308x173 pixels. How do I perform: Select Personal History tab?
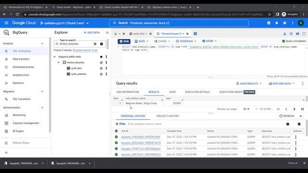tap(133, 116)
